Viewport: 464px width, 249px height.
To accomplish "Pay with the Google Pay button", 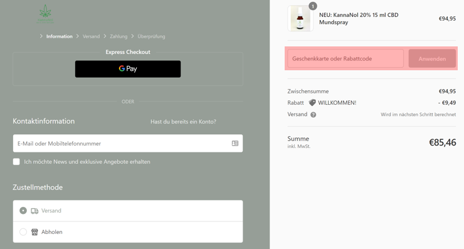I will pyautogui.click(x=128, y=69).
